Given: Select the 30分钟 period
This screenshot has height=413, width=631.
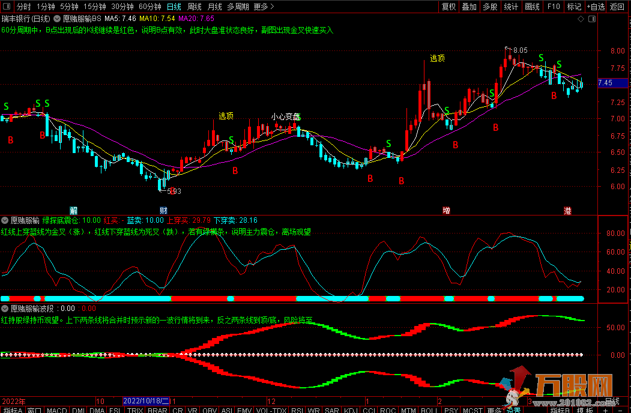Looking at the screenshot, I should (x=122, y=7).
